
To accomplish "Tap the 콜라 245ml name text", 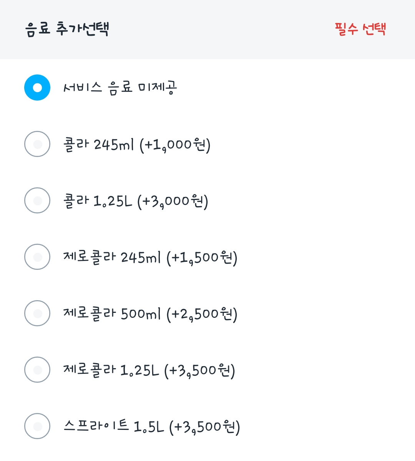I will pyautogui.click(x=98, y=144).
